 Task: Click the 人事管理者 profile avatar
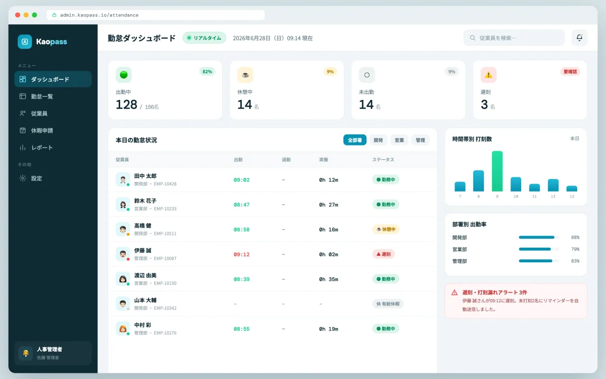(x=26, y=353)
